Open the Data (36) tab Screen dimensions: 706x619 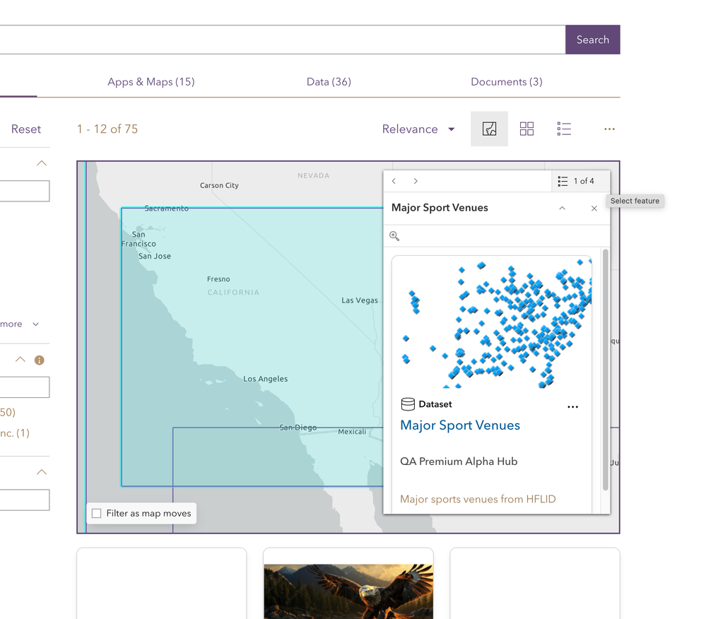pos(329,82)
